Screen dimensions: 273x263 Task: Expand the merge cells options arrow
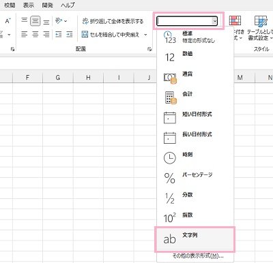[x=145, y=35]
